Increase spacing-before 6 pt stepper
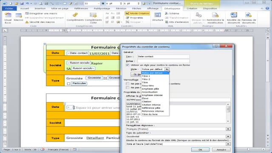 tap(121, 3)
